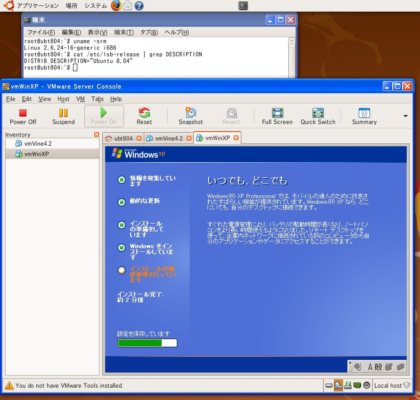
Task: Open the Tabs menu
Action: [98, 99]
